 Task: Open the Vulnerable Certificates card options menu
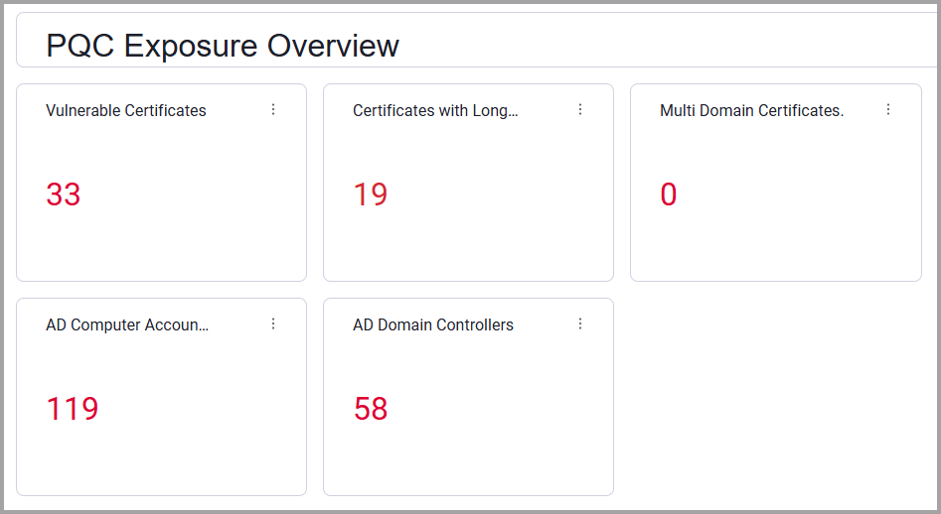(x=273, y=109)
